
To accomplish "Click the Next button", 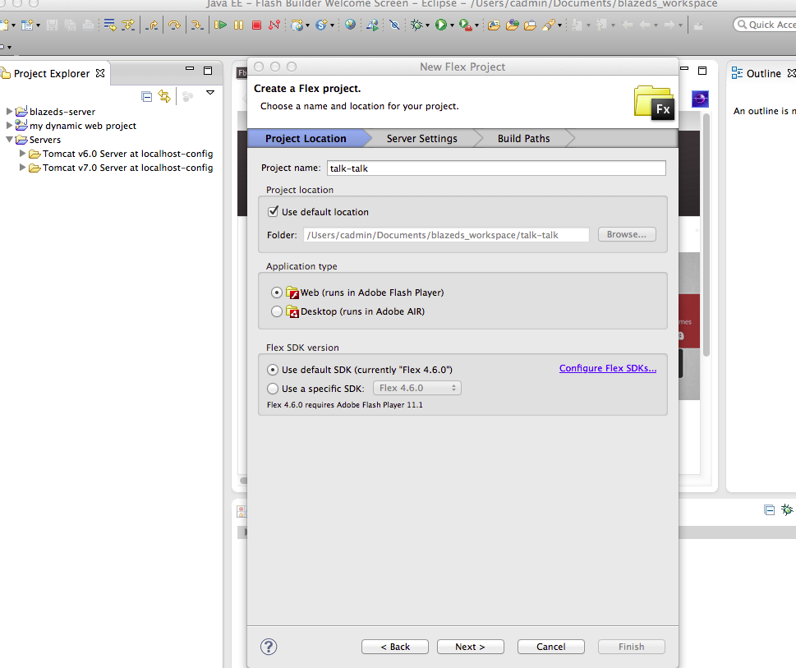I will pyautogui.click(x=470, y=647).
